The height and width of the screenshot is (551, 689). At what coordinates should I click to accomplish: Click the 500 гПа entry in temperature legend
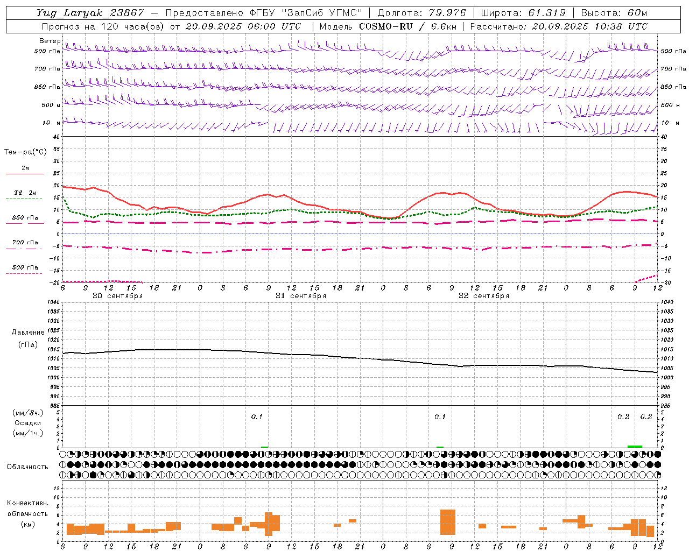[x=25, y=267]
